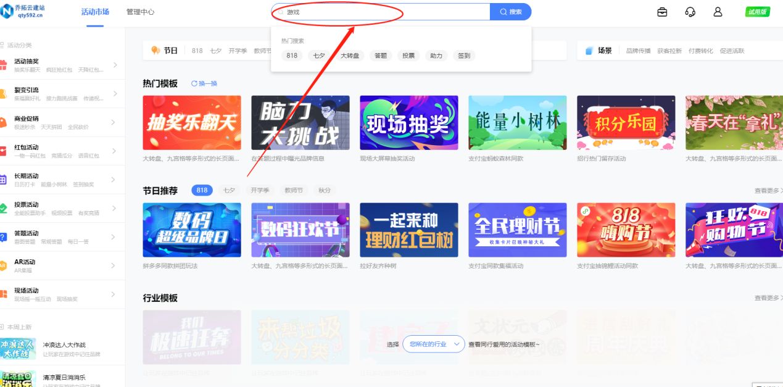The width and height of the screenshot is (783, 387).
Task: Open the headset customer service icon
Action: coord(690,11)
